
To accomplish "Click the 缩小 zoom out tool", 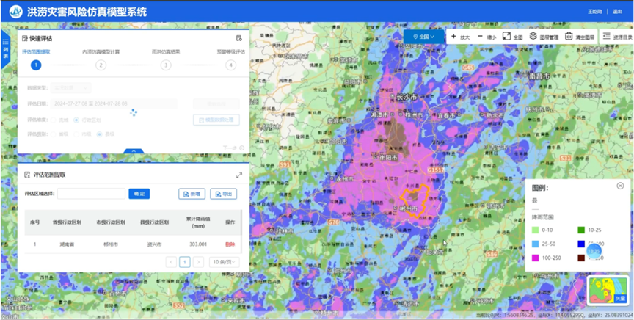I will [487, 37].
